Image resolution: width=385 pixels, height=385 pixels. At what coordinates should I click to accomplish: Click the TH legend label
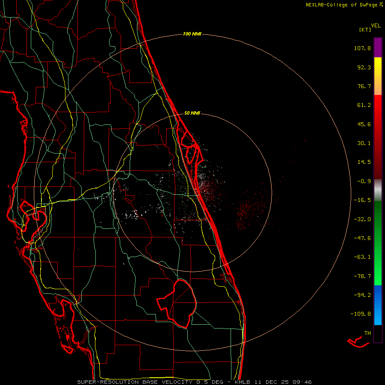tap(367, 333)
